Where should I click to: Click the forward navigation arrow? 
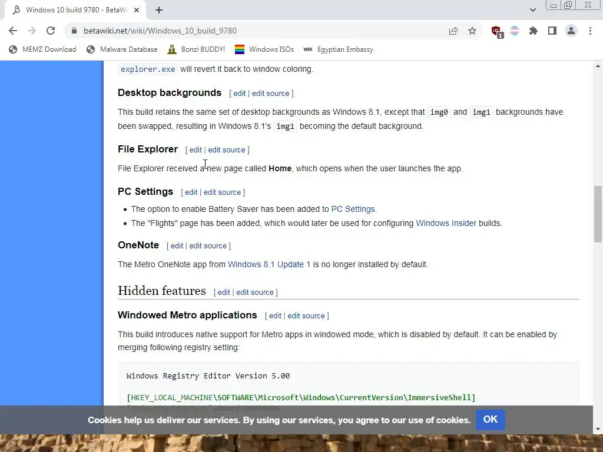point(32,31)
